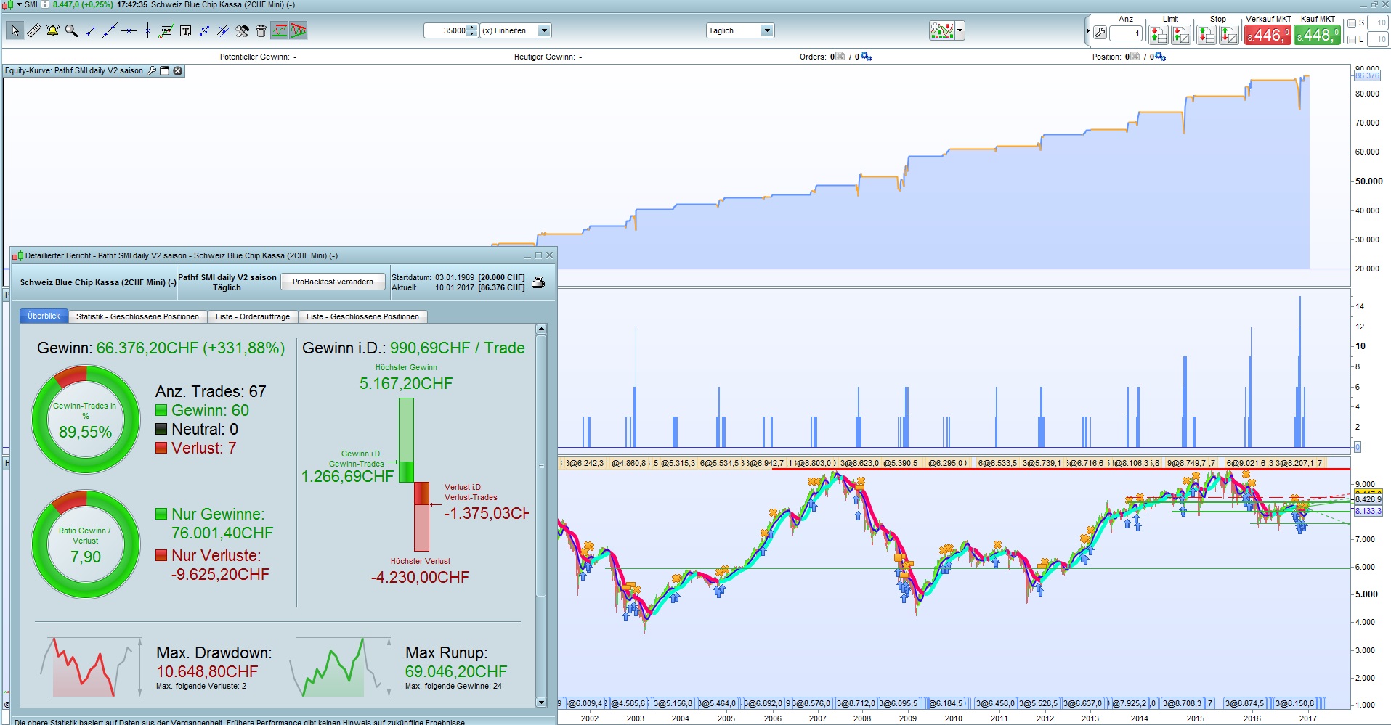Open the alarm bell alert tool
This screenshot has height=725, width=1391.
[x=52, y=30]
